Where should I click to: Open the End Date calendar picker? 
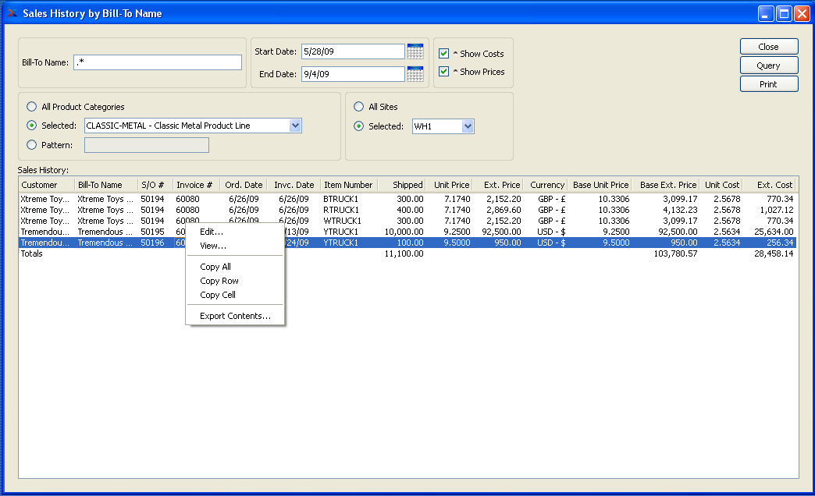coord(415,74)
